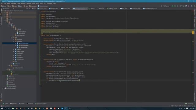The image size is (196, 110).
Task: Collapse the test folder arrow
Action: pos(7,70)
